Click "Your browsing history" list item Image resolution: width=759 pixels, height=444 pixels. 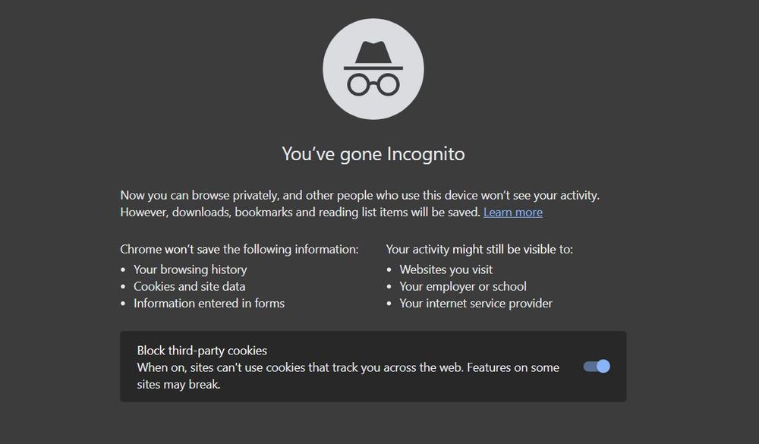coord(191,269)
